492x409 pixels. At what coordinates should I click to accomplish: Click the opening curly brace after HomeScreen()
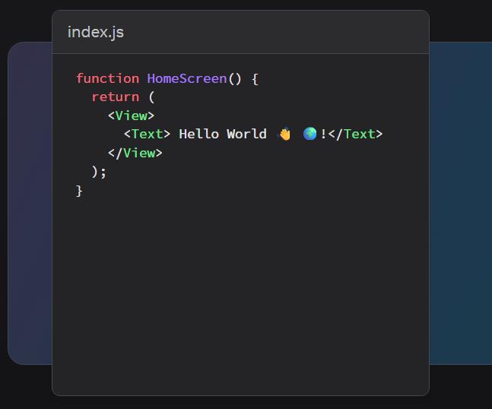coord(255,78)
